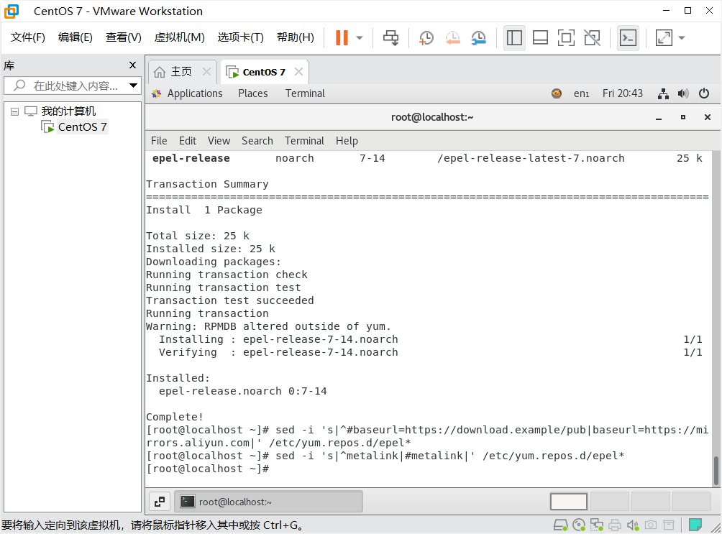Image resolution: width=722 pixels, height=534 pixels.
Task: Open the en input source indicator
Action: (x=581, y=93)
